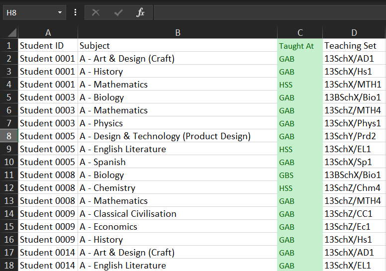Click the Enter checkmark formula icon
This screenshot has width=386, height=271.
click(x=118, y=12)
